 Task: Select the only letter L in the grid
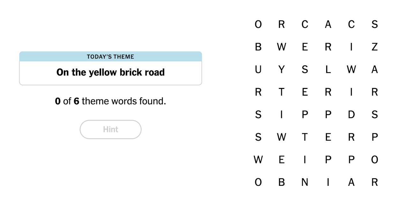328,69
